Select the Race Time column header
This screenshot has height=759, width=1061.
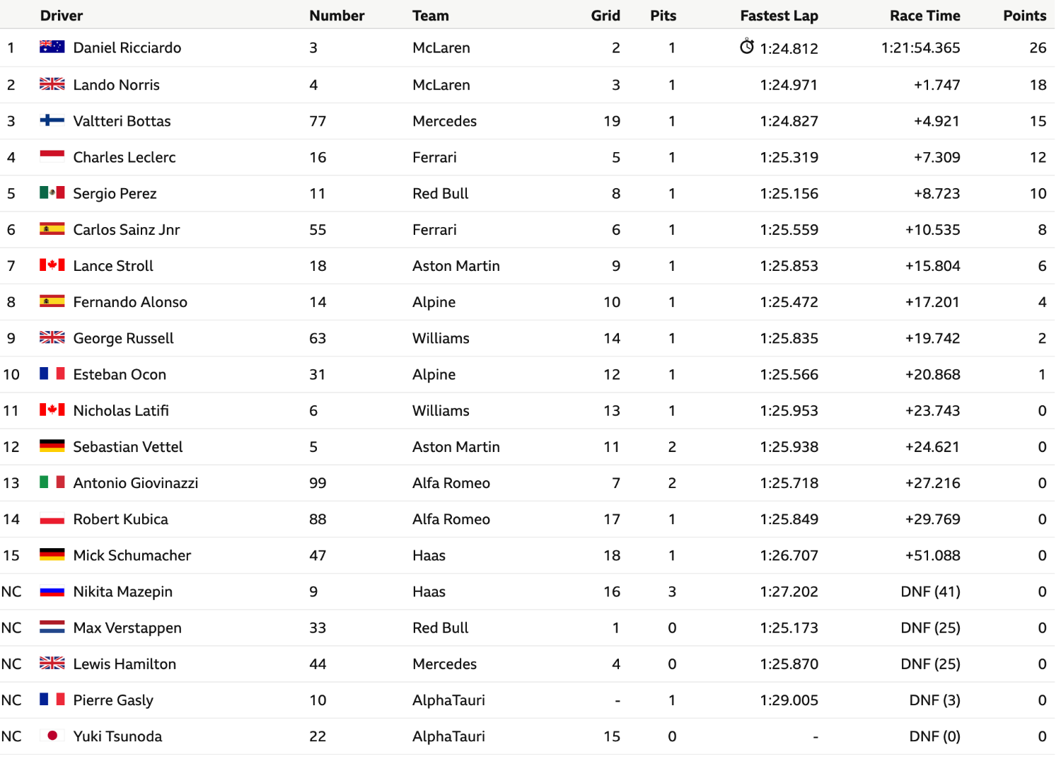[x=924, y=16]
